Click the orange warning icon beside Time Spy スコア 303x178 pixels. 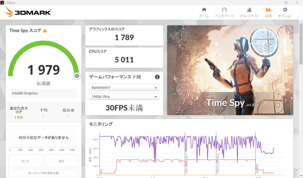coord(45,31)
